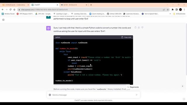Click Copy code button
Screen dimensions: 187x105
[126, 37]
